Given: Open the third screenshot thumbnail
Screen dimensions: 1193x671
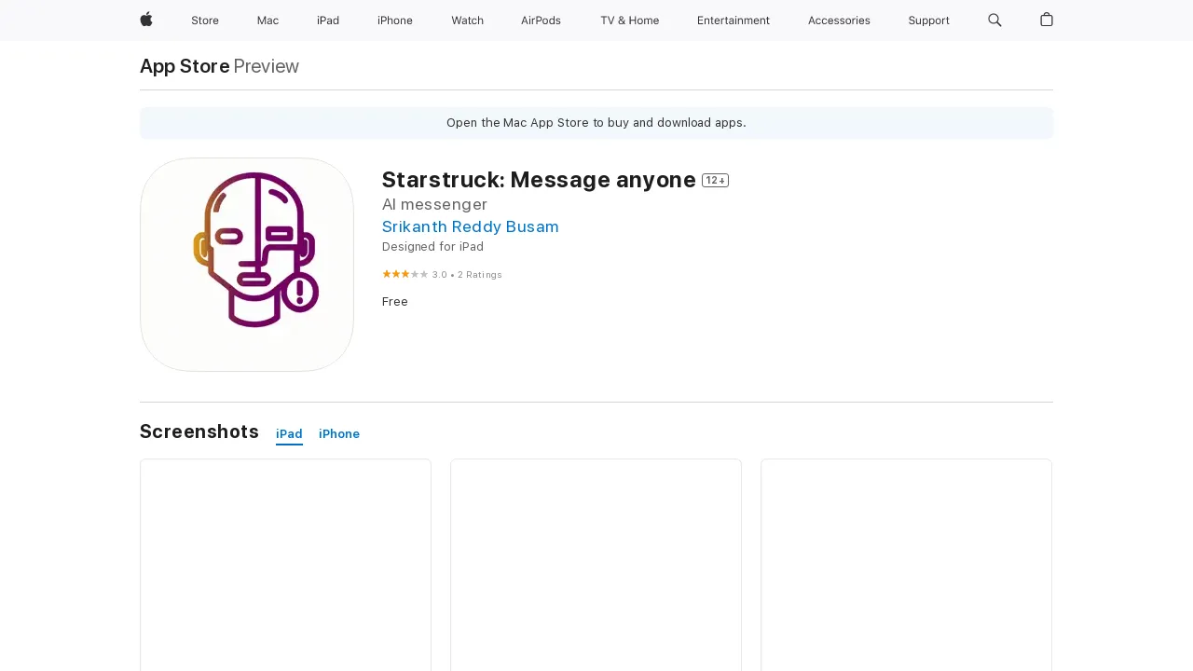Looking at the screenshot, I should (906, 565).
